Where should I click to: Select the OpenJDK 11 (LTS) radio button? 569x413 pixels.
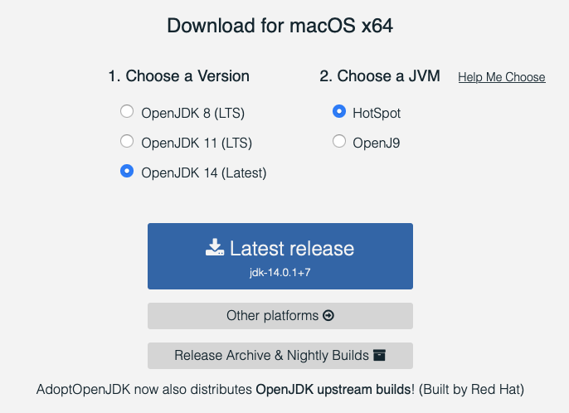pyautogui.click(x=127, y=142)
